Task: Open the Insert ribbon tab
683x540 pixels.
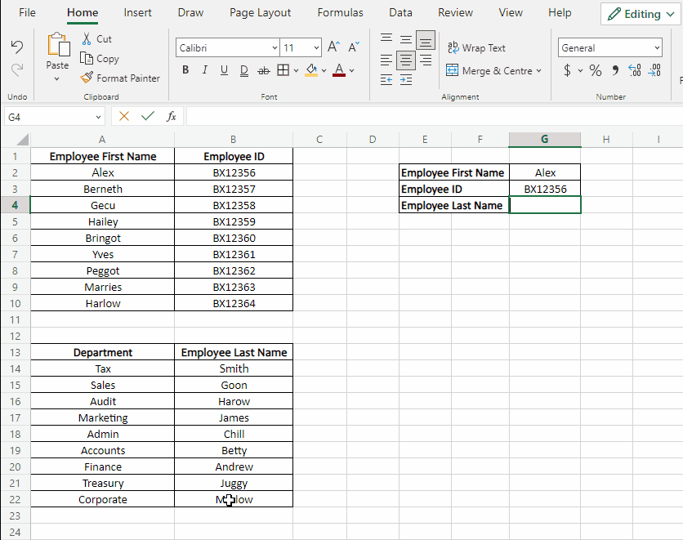Action: pyautogui.click(x=137, y=12)
